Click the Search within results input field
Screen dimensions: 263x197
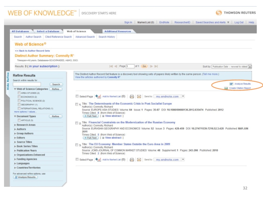coord(27,84)
